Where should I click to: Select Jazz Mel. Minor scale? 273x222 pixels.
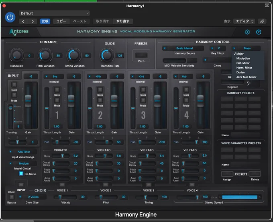tap(248, 77)
